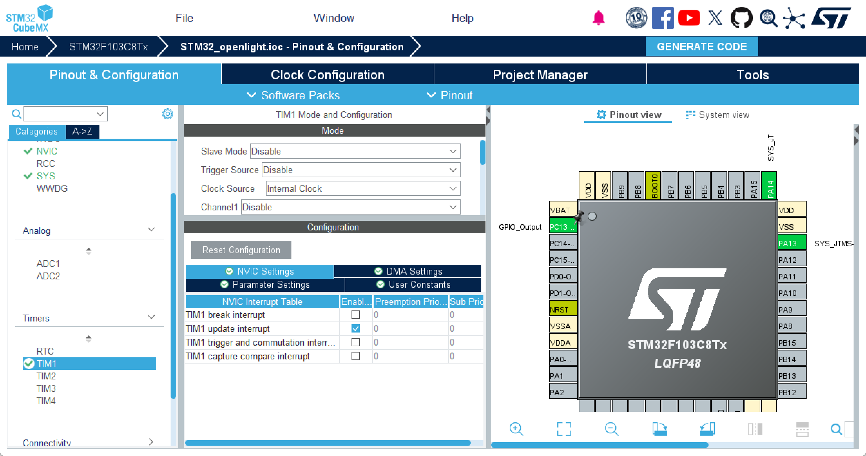Click the configuration panel horizontal scrollbar

[328, 443]
